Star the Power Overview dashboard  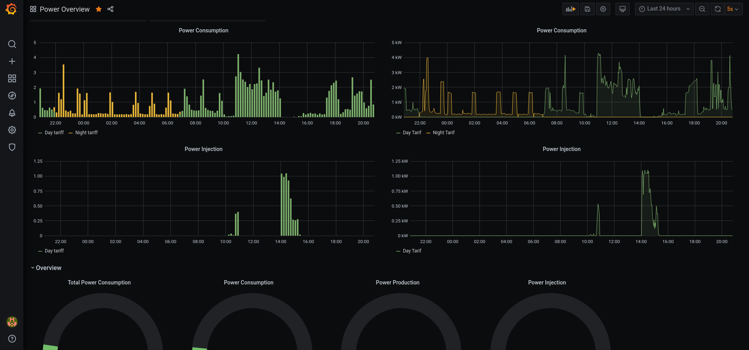tap(99, 9)
